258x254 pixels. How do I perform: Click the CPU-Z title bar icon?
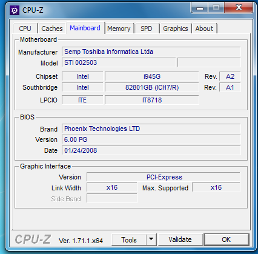point(15,10)
